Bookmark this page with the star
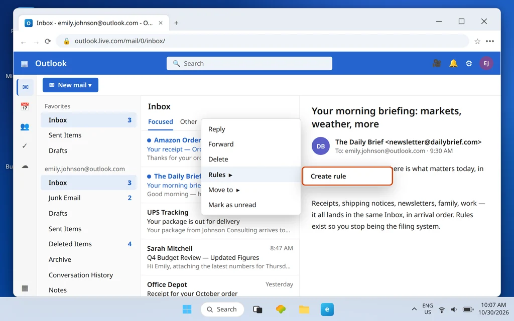This screenshot has height=321, width=514. [477, 41]
